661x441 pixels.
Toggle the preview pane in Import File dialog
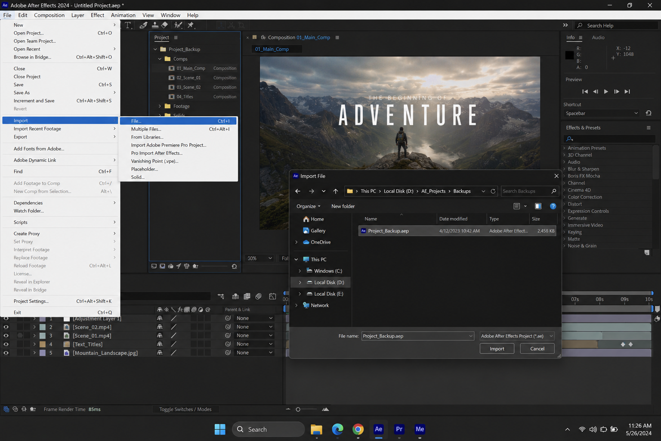[x=538, y=206]
